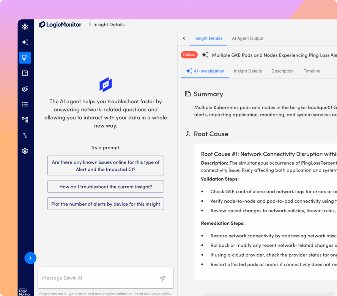Select the lightbulb insights sidebar icon
The image size is (337, 296).
point(25,58)
